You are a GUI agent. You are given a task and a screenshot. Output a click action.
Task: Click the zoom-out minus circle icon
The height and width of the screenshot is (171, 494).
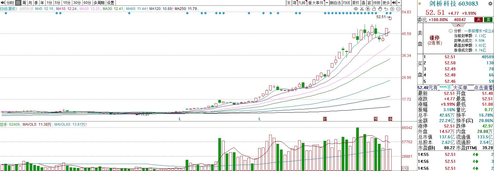398,9
